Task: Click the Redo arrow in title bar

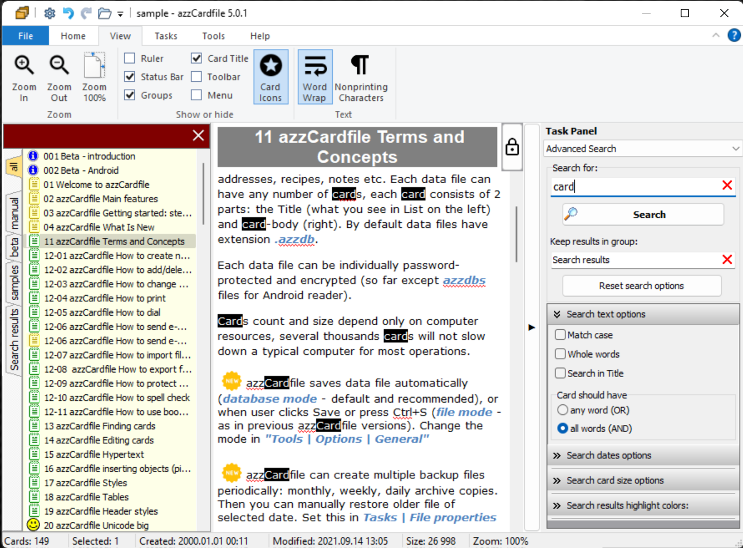Action: (x=86, y=13)
